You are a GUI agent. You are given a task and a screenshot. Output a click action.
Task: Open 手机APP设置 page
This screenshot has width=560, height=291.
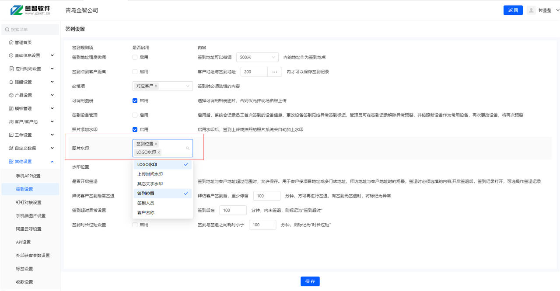pyautogui.click(x=28, y=176)
